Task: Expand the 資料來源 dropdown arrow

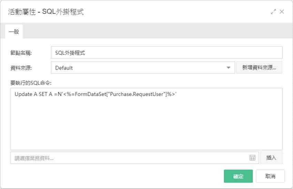Action: point(228,67)
